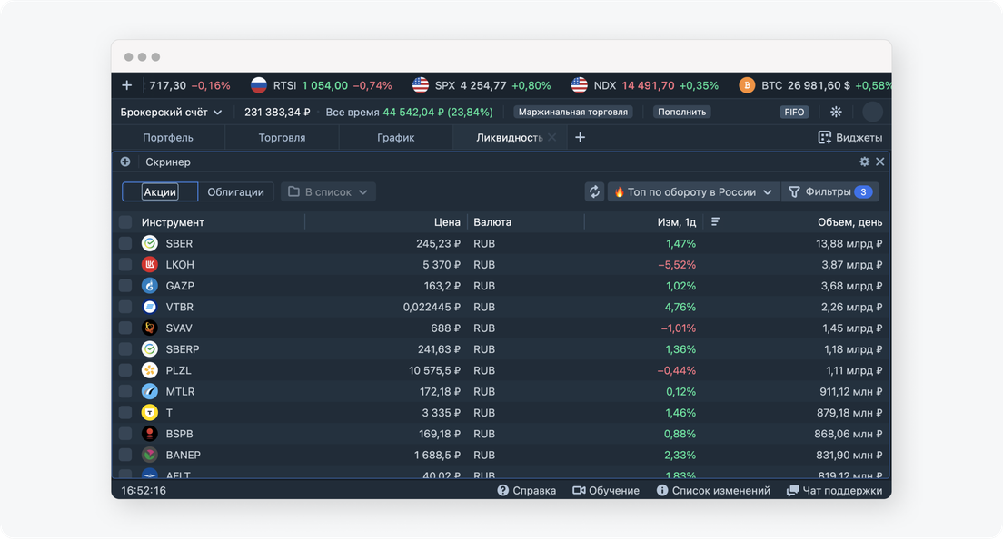The height and width of the screenshot is (539, 1003).
Task: Open Обучение tutorial link
Action: 606,491
